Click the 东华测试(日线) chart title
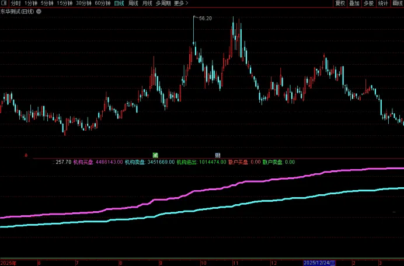404x266 pixels. [x=18, y=11]
